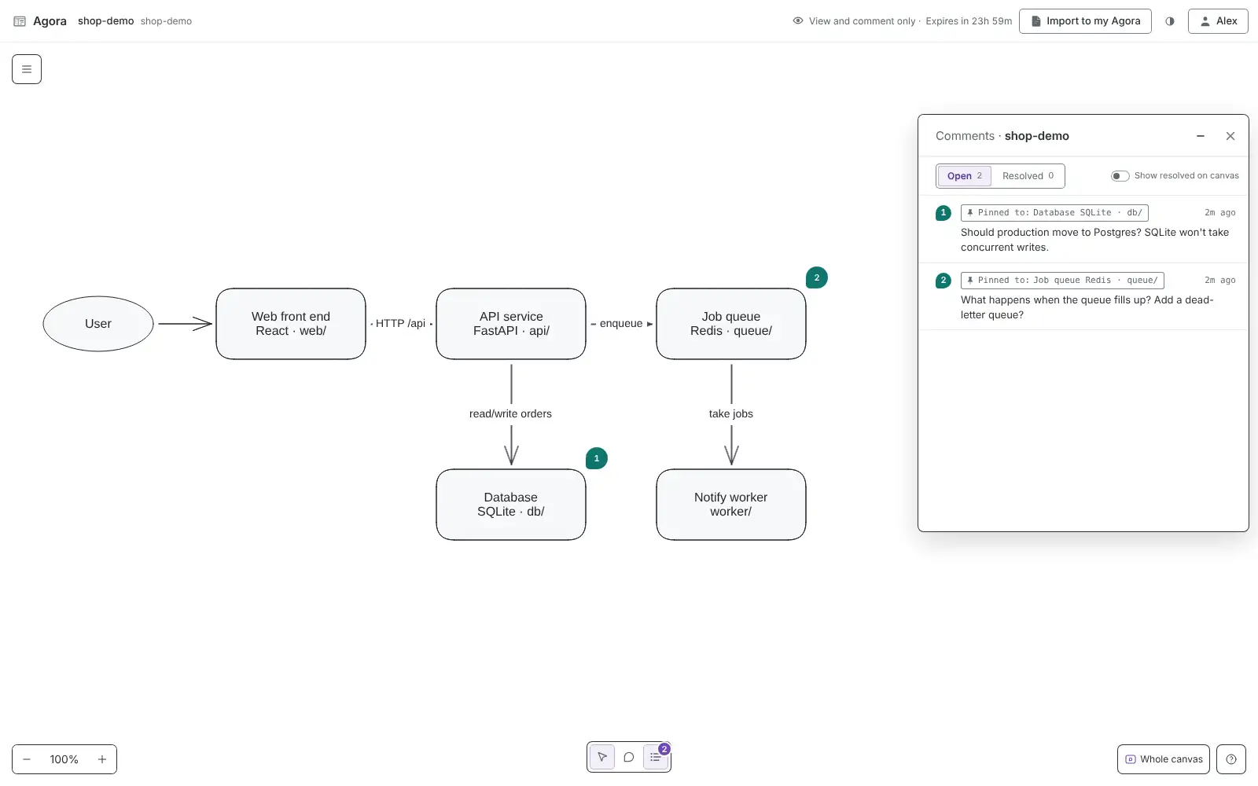Viewport: 1258px width, 786px height.
Task: Toggle the dark/light theme icon
Action: [1170, 21]
